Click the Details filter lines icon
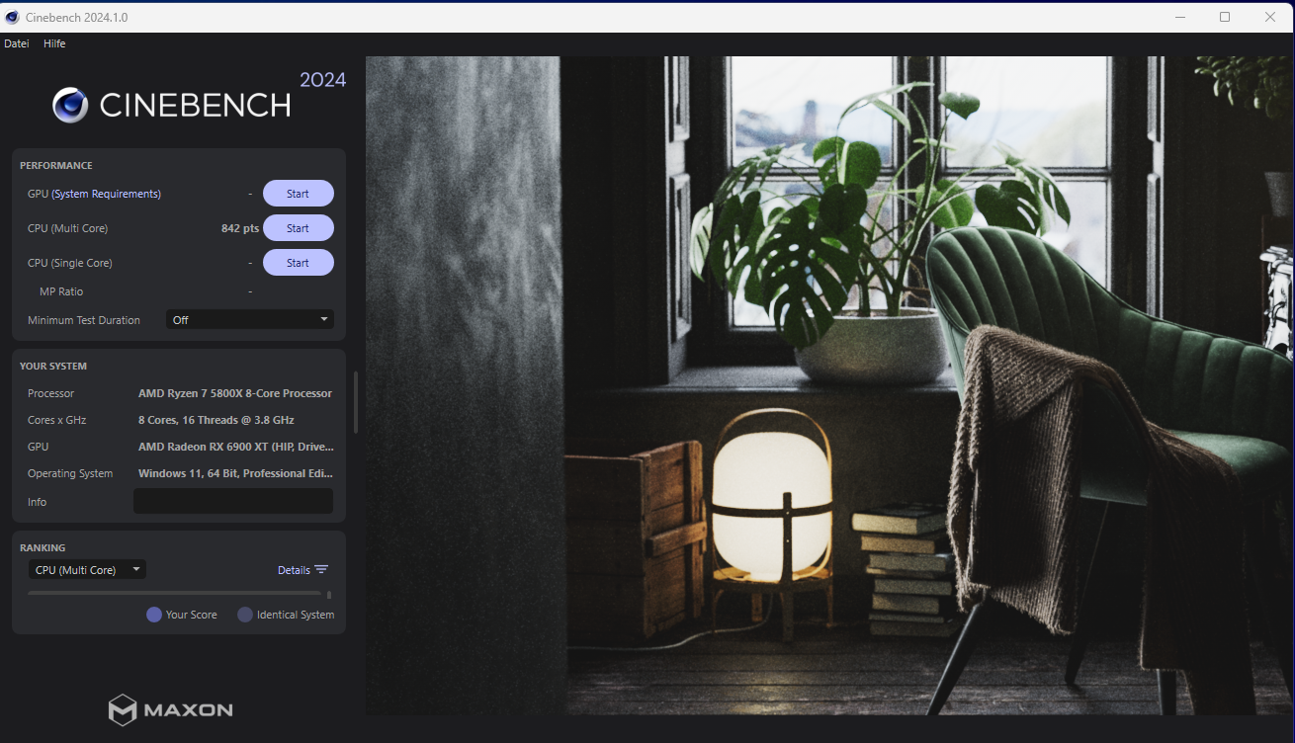Image resolution: width=1295 pixels, height=743 pixels. coord(321,570)
